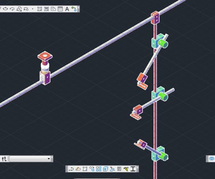
Task: Click the brush and shapes icon
Action: pyautogui.click(x=113, y=169)
